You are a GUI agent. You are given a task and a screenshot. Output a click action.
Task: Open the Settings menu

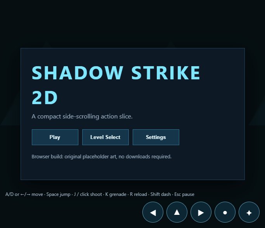156,137
